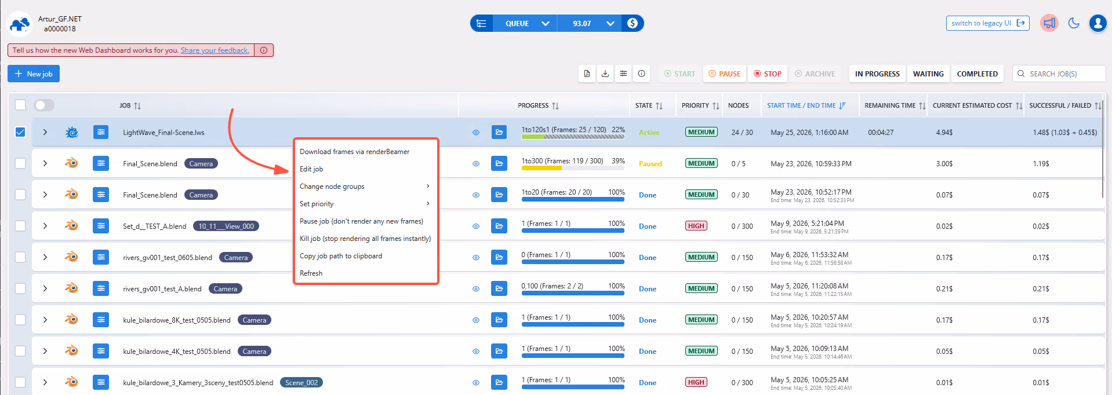Uncheck the LightWave_Final-Scene.lws job checkbox
1112x395 pixels.
[x=20, y=132]
